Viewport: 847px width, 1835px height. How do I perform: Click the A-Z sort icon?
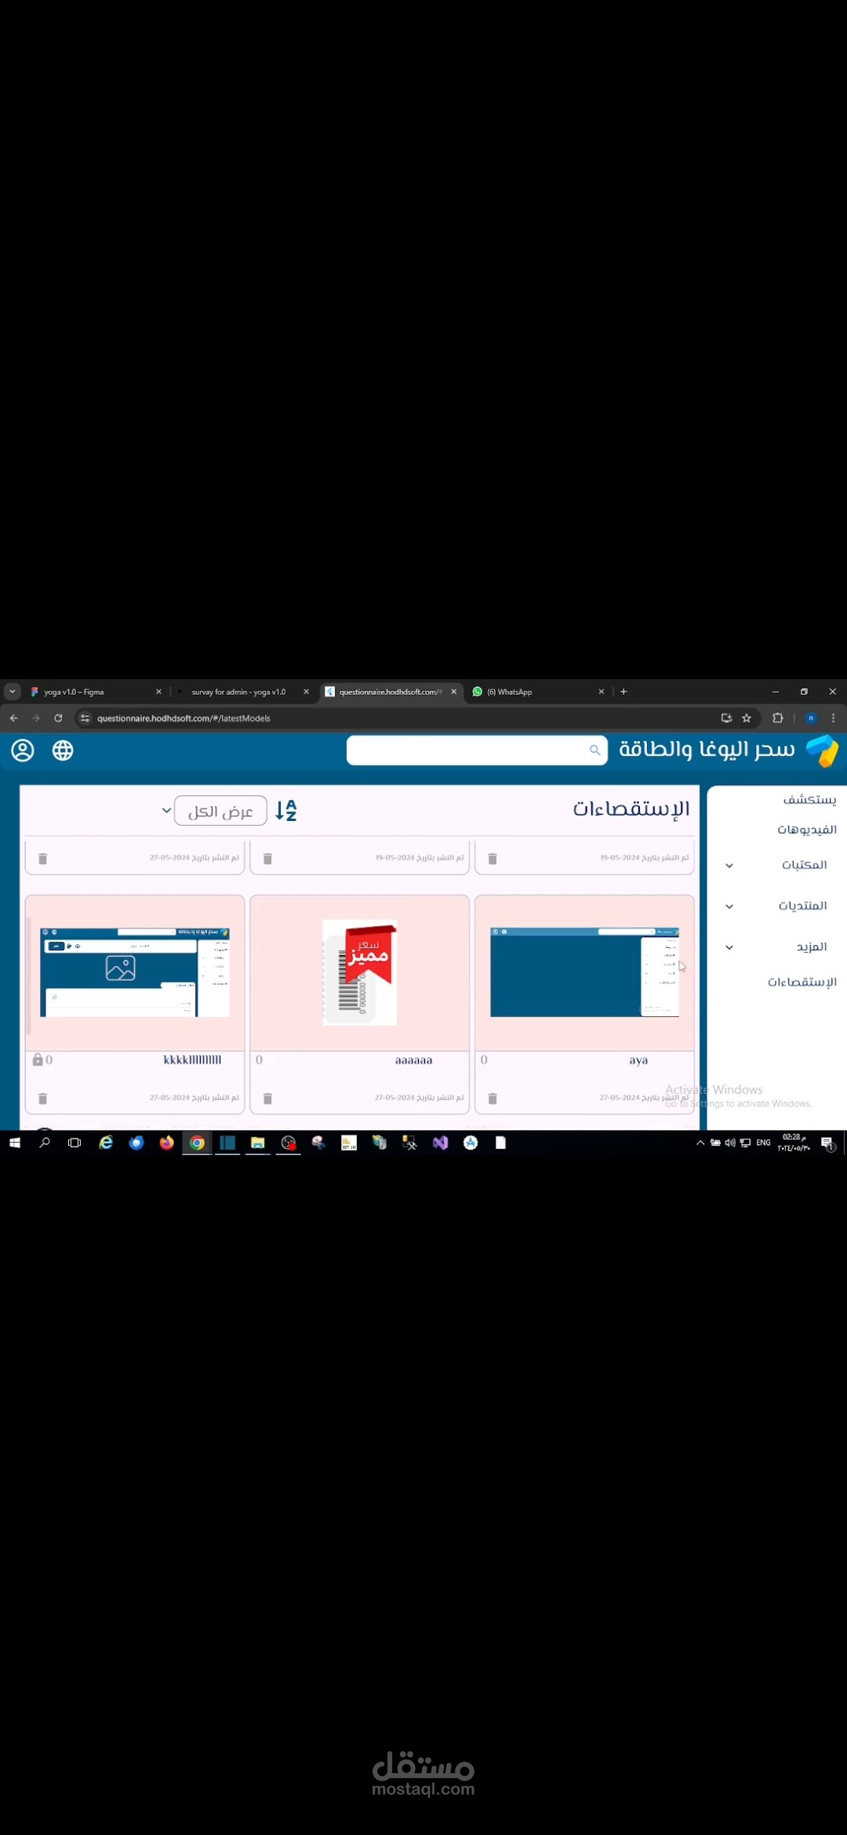coord(286,810)
